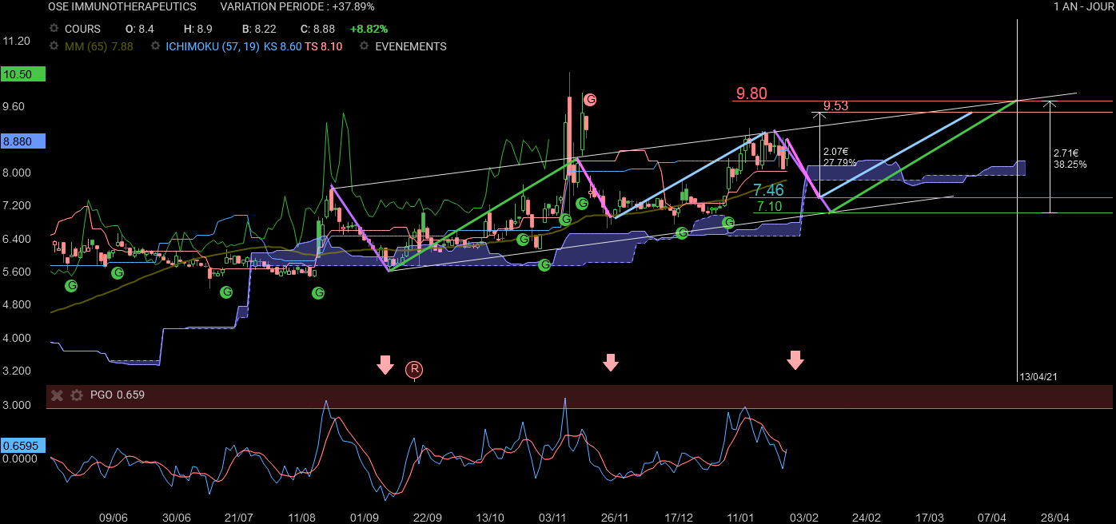Click the green G marker near 17/12
Image resolution: width=1116 pixels, height=524 pixels.
[682, 232]
